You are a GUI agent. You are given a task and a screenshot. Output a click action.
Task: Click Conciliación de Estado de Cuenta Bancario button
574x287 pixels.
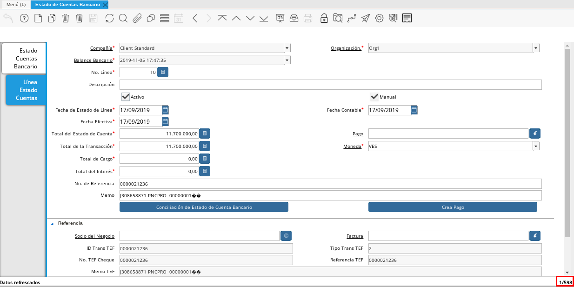204,207
